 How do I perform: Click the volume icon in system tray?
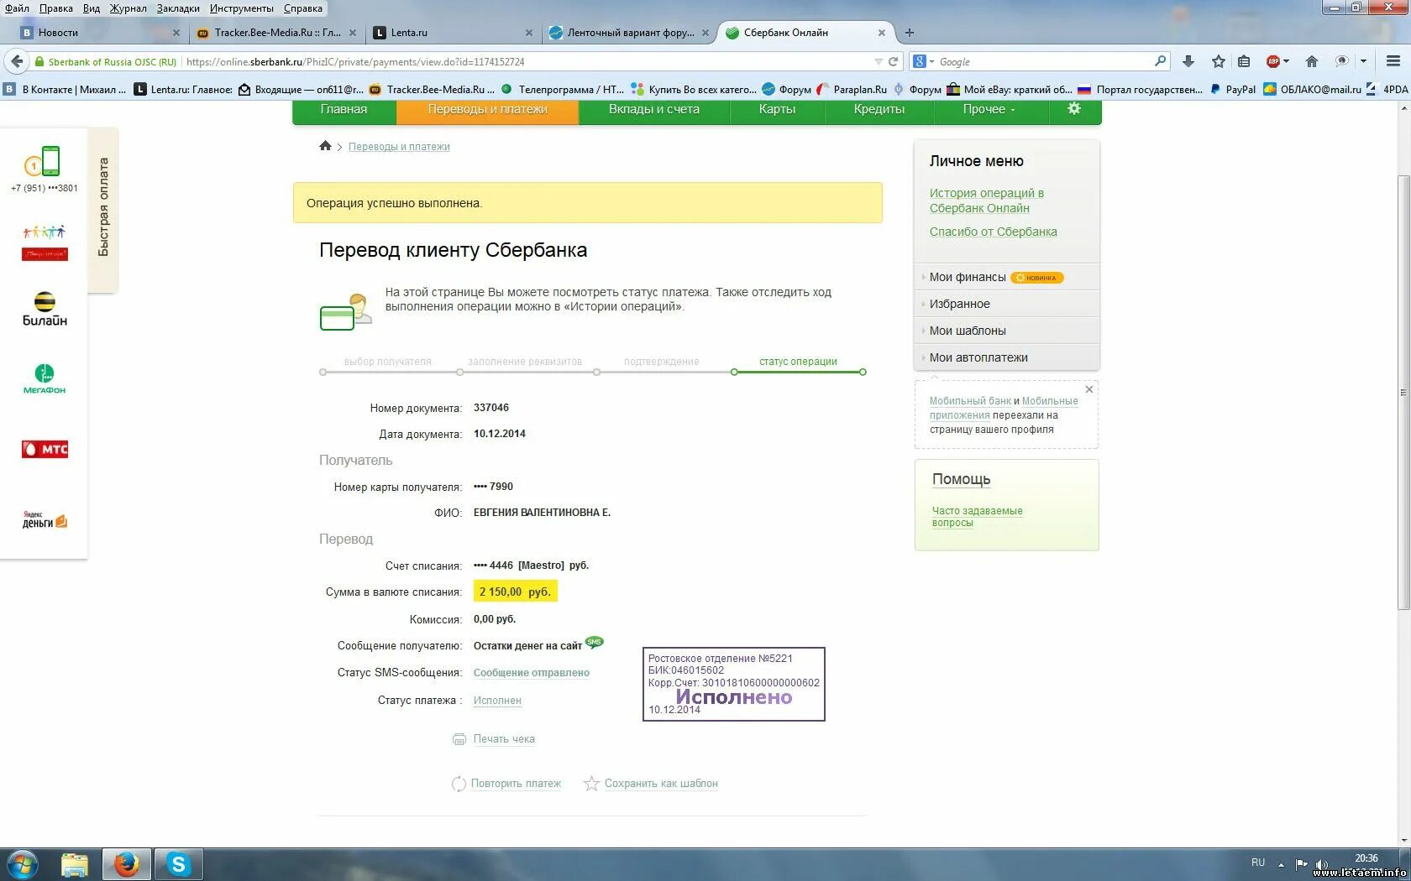pyautogui.click(x=1321, y=864)
